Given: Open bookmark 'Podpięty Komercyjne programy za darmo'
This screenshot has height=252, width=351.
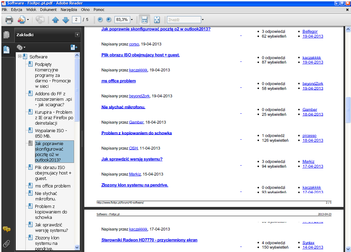Looking at the screenshot, I should point(53,75).
